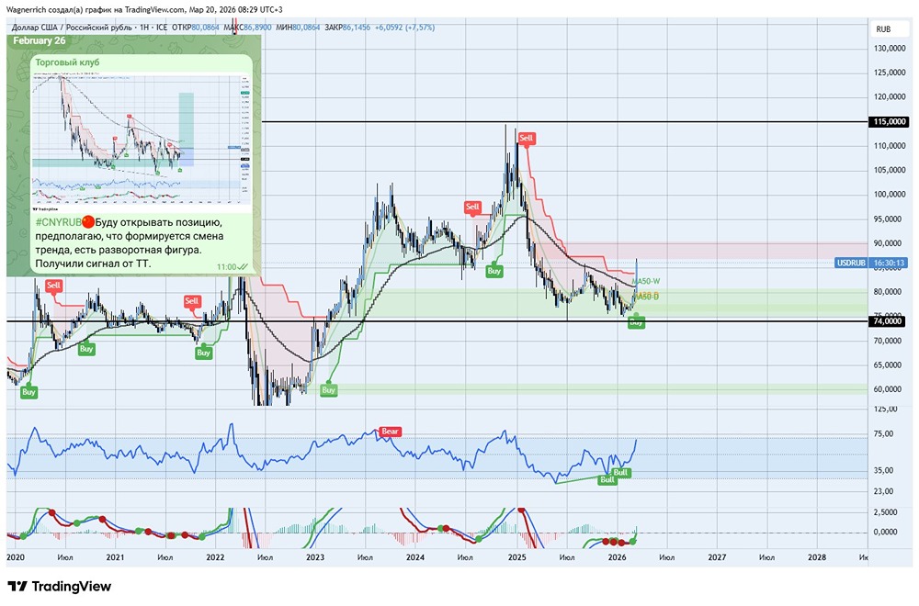Click the 2020 label on the time axis
This screenshot has width=919, height=606.
[16, 557]
